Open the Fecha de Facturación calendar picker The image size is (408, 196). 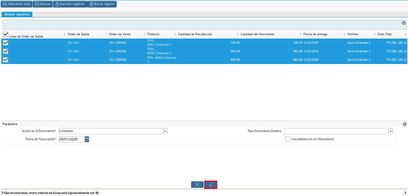click(87, 139)
